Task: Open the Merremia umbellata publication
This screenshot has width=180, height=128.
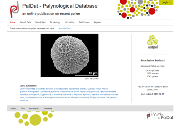Action: [80, 97]
